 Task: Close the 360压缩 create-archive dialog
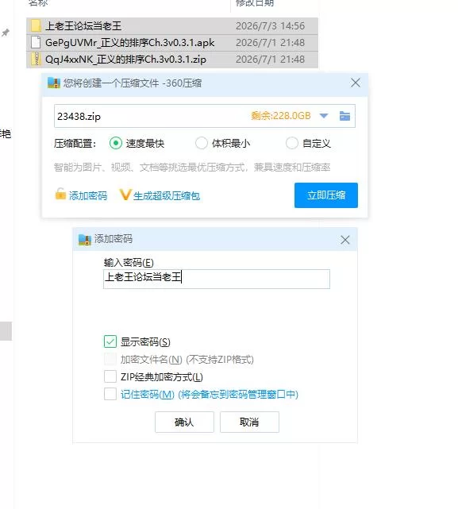pos(356,83)
